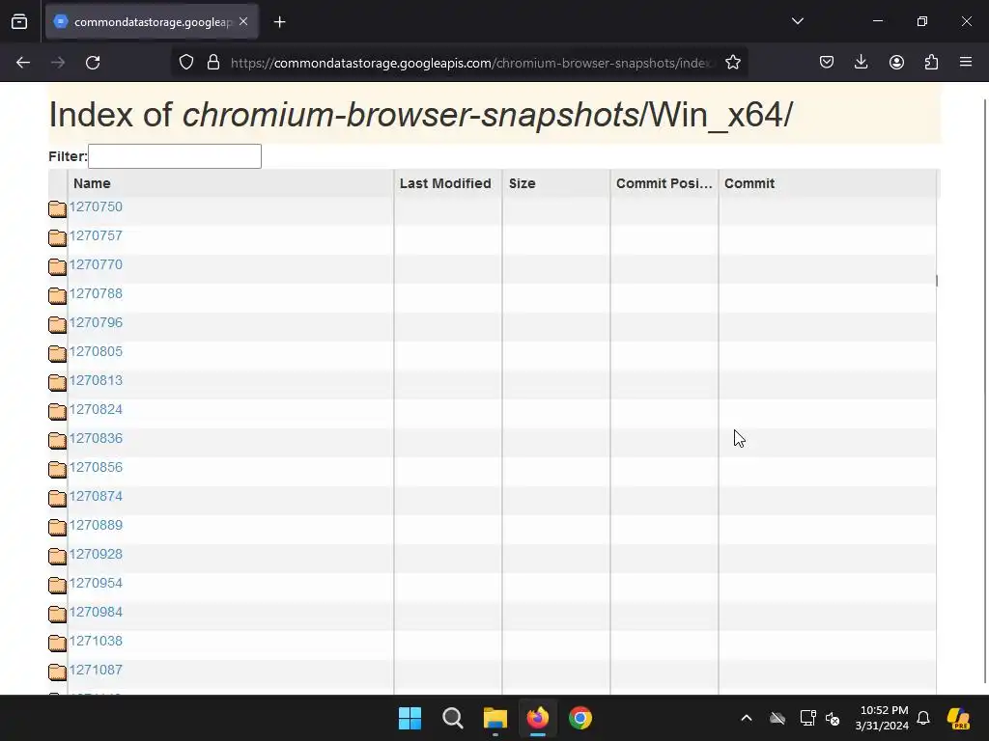Open folder 1270889

[x=96, y=526]
